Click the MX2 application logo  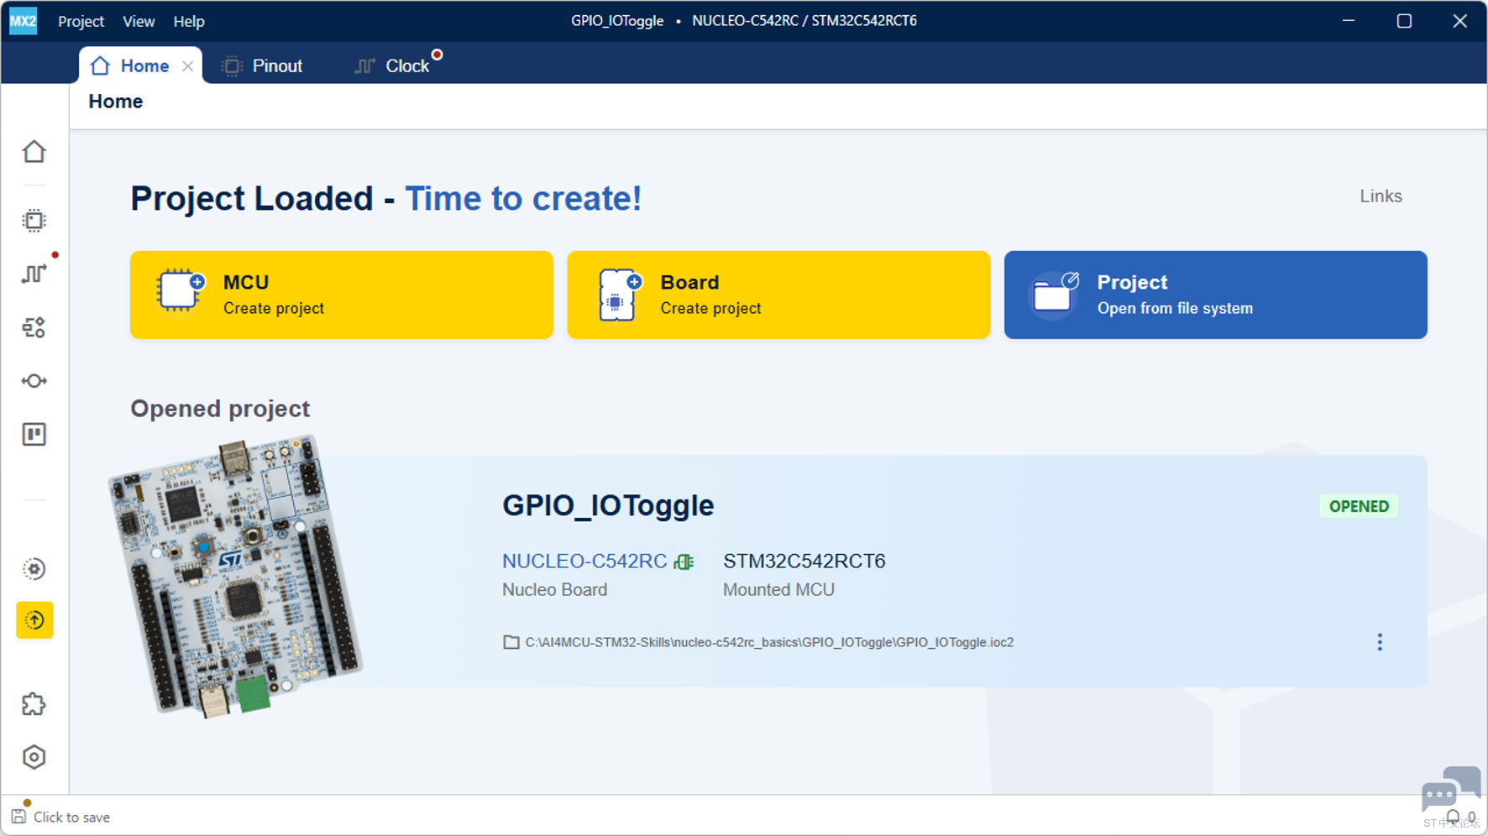23,21
